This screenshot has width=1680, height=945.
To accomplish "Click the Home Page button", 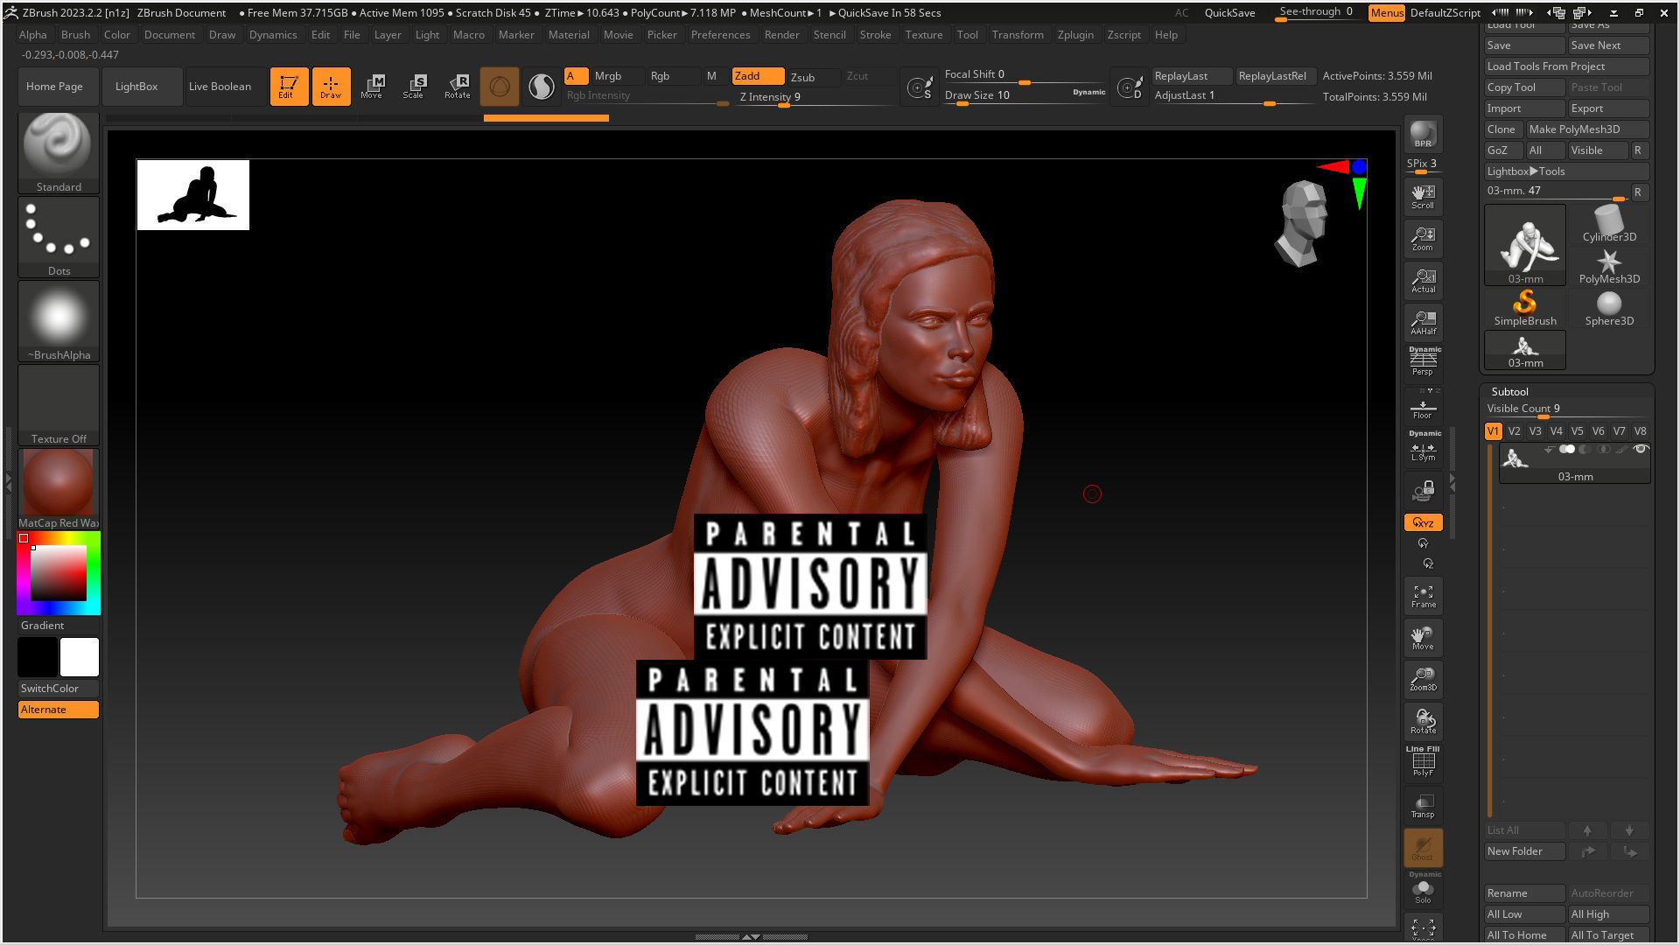I will pyautogui.click(x=54, y=87).
